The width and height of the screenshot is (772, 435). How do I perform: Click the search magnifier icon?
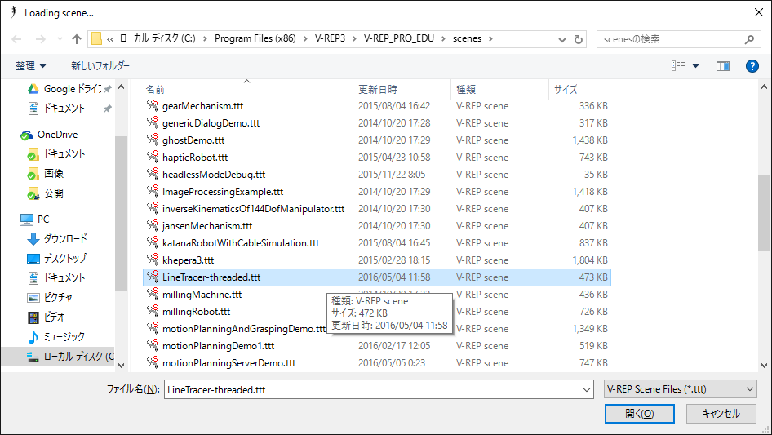click(x=749, y=39)
